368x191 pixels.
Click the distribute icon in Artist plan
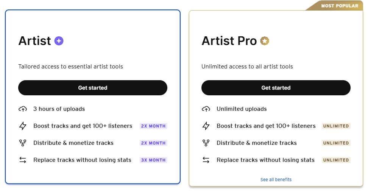click(23, 143)
